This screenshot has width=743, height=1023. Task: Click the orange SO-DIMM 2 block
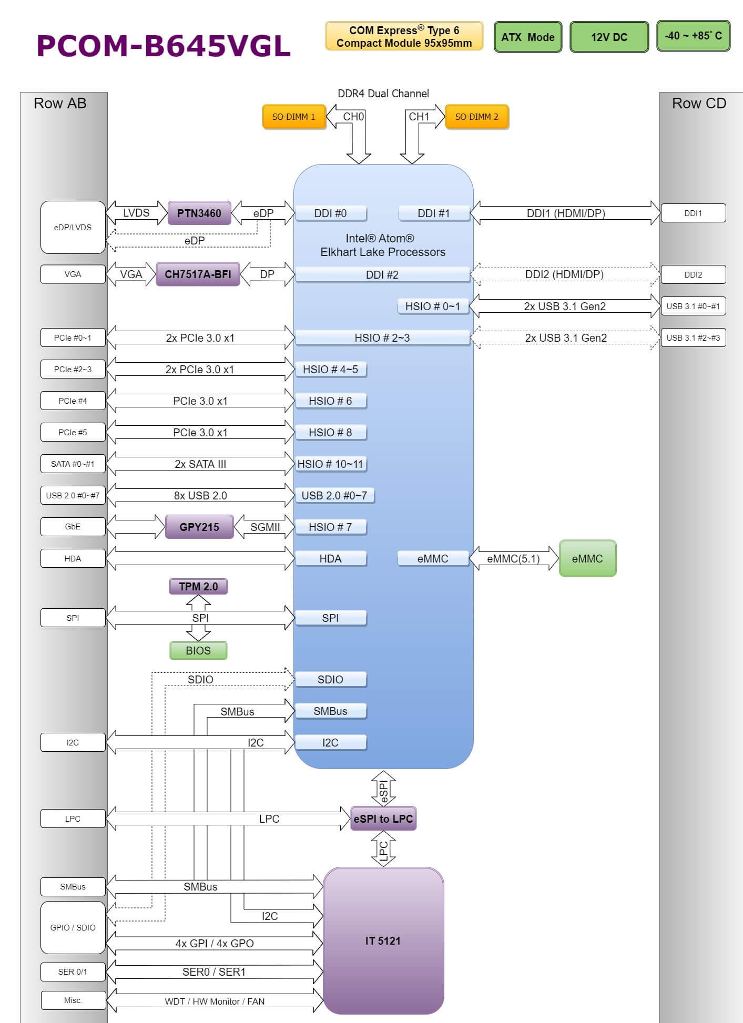tap(476, 117)
